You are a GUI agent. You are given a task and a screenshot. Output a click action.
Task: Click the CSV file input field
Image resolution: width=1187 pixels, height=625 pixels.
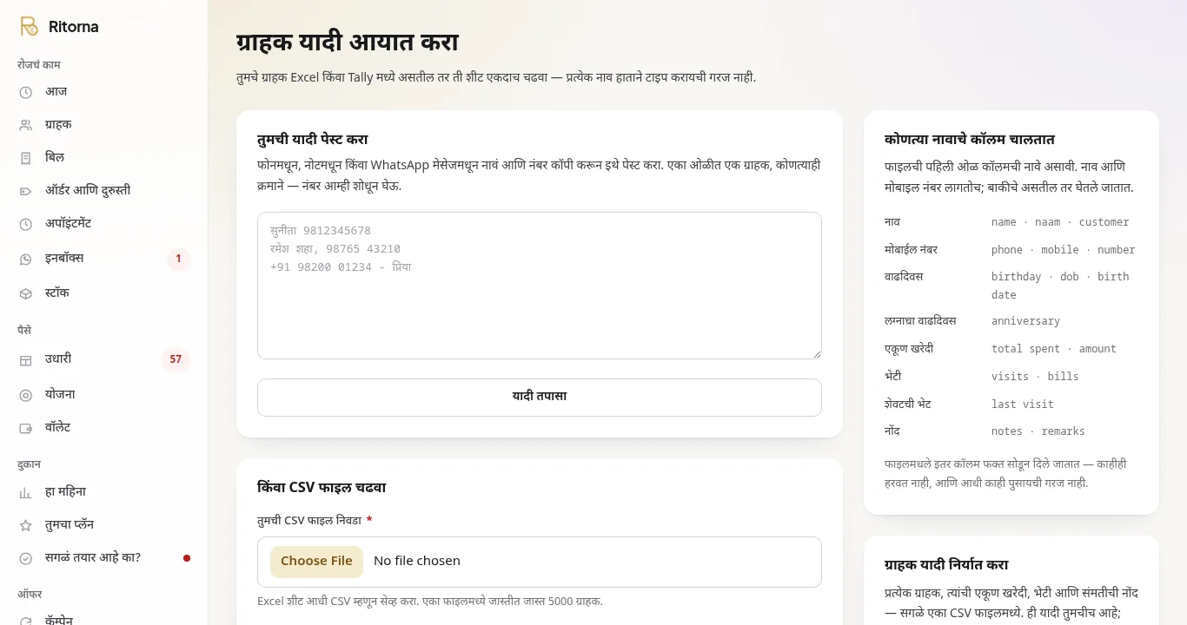point(540,562)
